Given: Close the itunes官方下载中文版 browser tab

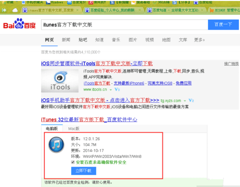Looking at the screenshot, I should 78,10.
